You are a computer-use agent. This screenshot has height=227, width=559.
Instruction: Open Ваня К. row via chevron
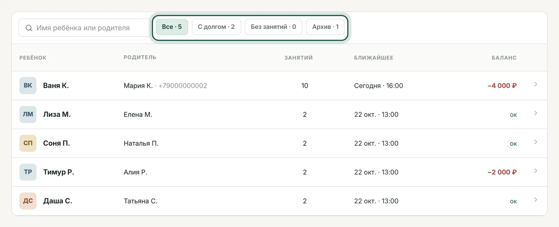click(536, 84)
